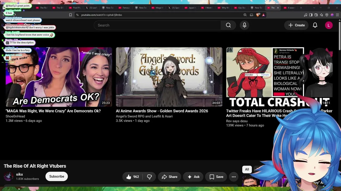Image resolution: width=341 pixels, height=191 pixels.
Task: Open sikx channel avatar
Action: pos(8,176)
